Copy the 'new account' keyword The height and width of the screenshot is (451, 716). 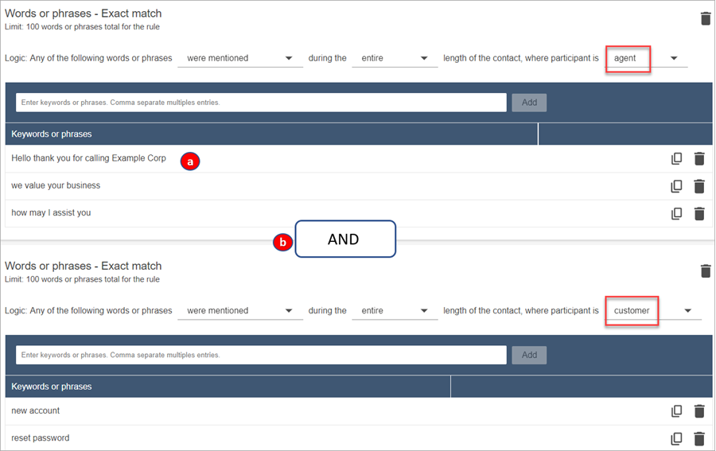676,411
